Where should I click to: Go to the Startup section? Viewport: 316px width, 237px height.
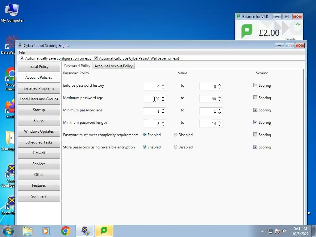pyautogui.click(x=39, y=110)
